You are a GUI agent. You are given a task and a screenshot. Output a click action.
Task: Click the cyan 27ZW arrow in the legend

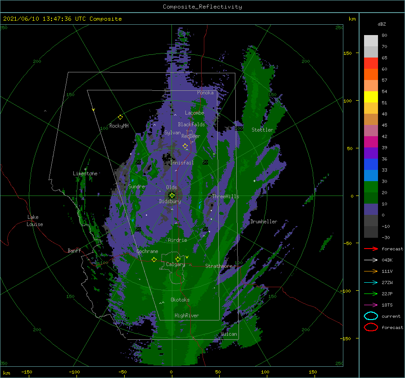(x=371, y=283)
